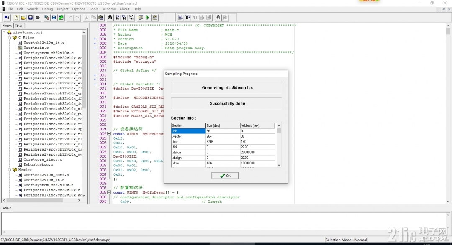Image resolution: width=452 pixels, height=245 pixels.
Task: Click the clipboard Paste toolbar icon
Action: (x=100, y=18)
